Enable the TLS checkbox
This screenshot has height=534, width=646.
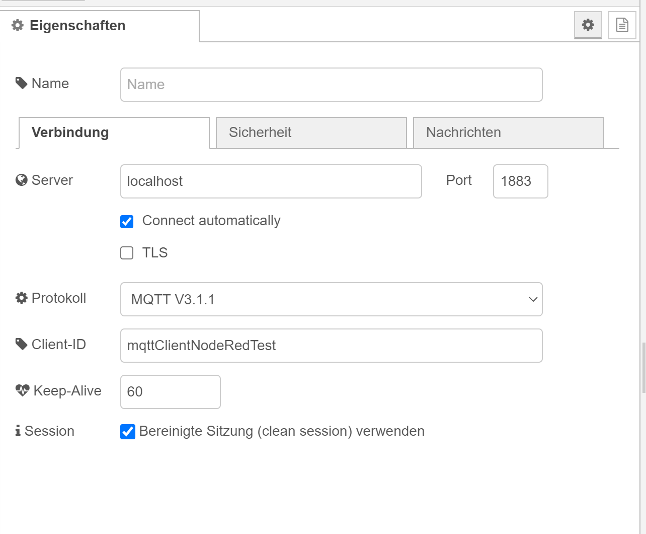pos(127,253)
